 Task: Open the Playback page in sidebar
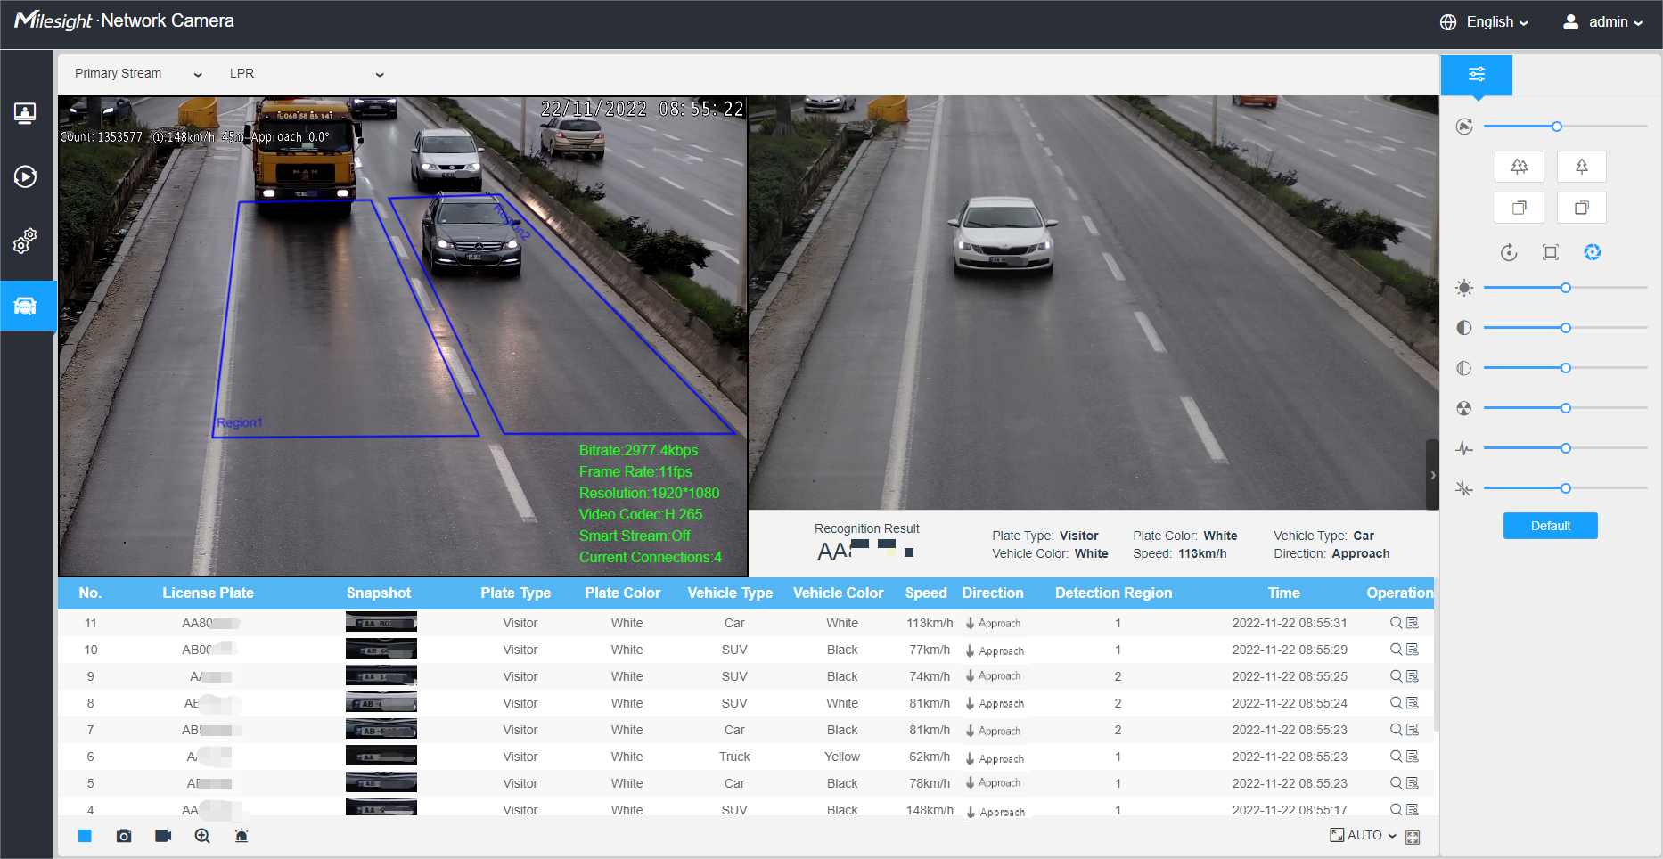click(x=25, y=176)
